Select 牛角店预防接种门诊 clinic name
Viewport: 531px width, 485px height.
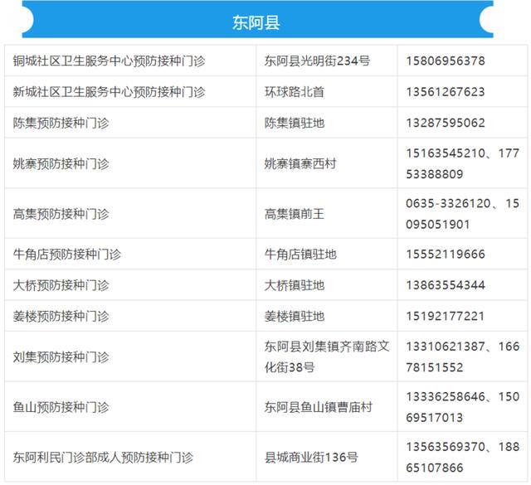click(66, 254)
